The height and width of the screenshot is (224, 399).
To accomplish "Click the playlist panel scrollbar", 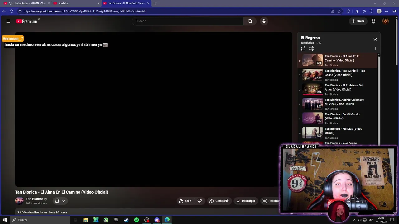I will coord(379,100).
